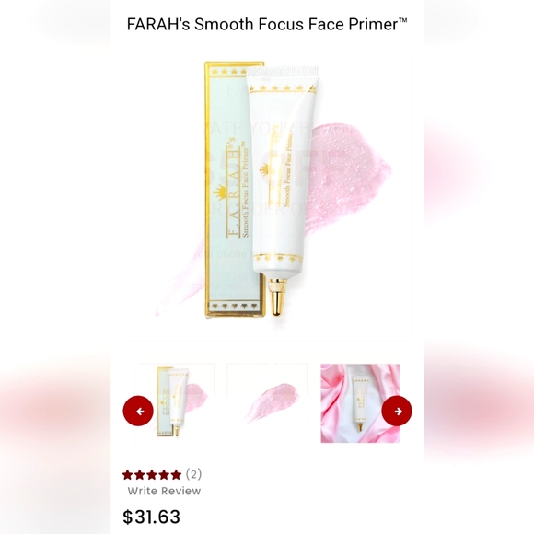Click the Smooth Focus Face Primer text on box
Viewport: 534px width, 534px height.
[x=245, y=191]
